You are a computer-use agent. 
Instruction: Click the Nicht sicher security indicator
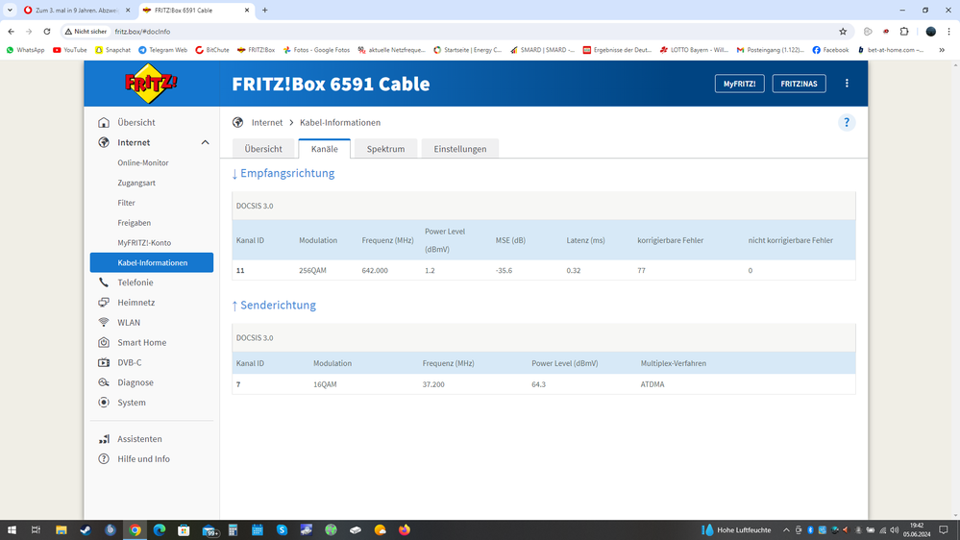(x=86, y=31)
